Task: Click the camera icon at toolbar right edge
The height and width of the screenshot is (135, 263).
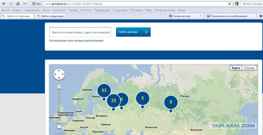Action: tap(260, 16)
